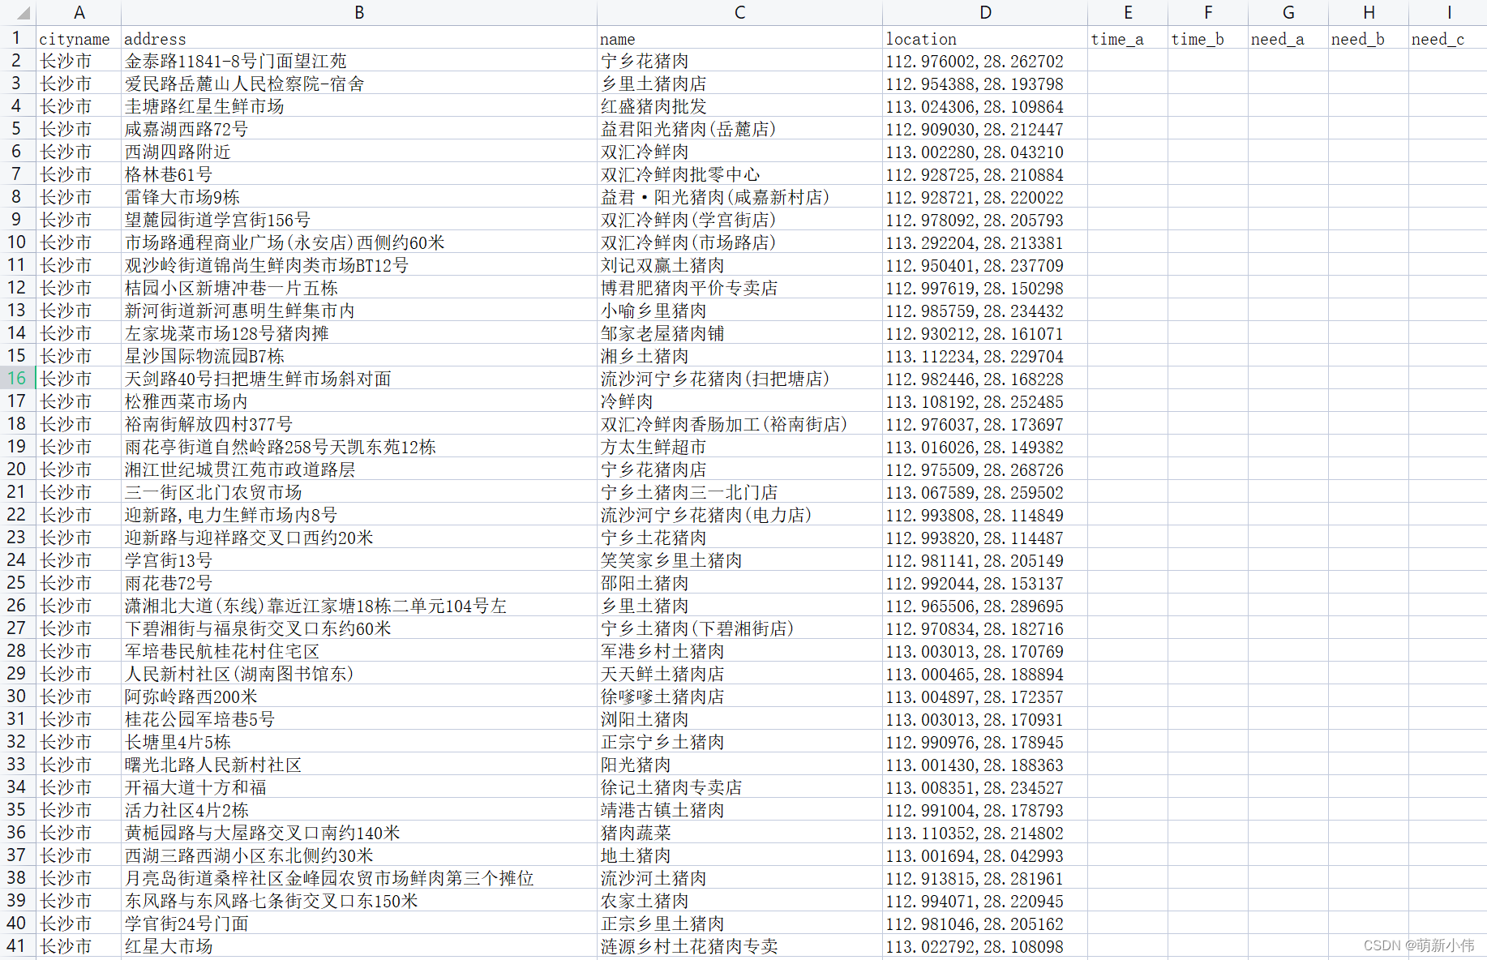Select name cell 双汇冷鲜肉香肠加工(裕南街店)
The image size is (1487, 960).
pyautogui.click(x=739, y=424)
